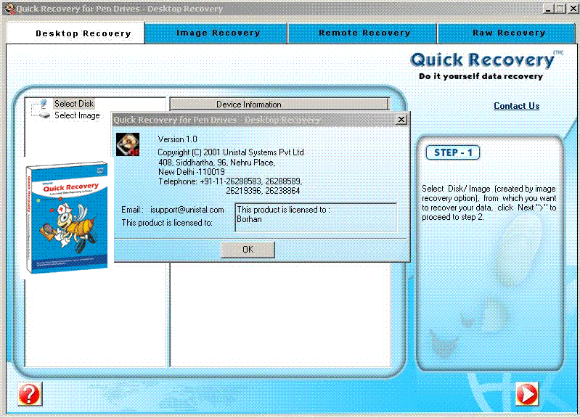Click the Device Information header button
This screenshot has height=418, width=580.
[279, 104]
